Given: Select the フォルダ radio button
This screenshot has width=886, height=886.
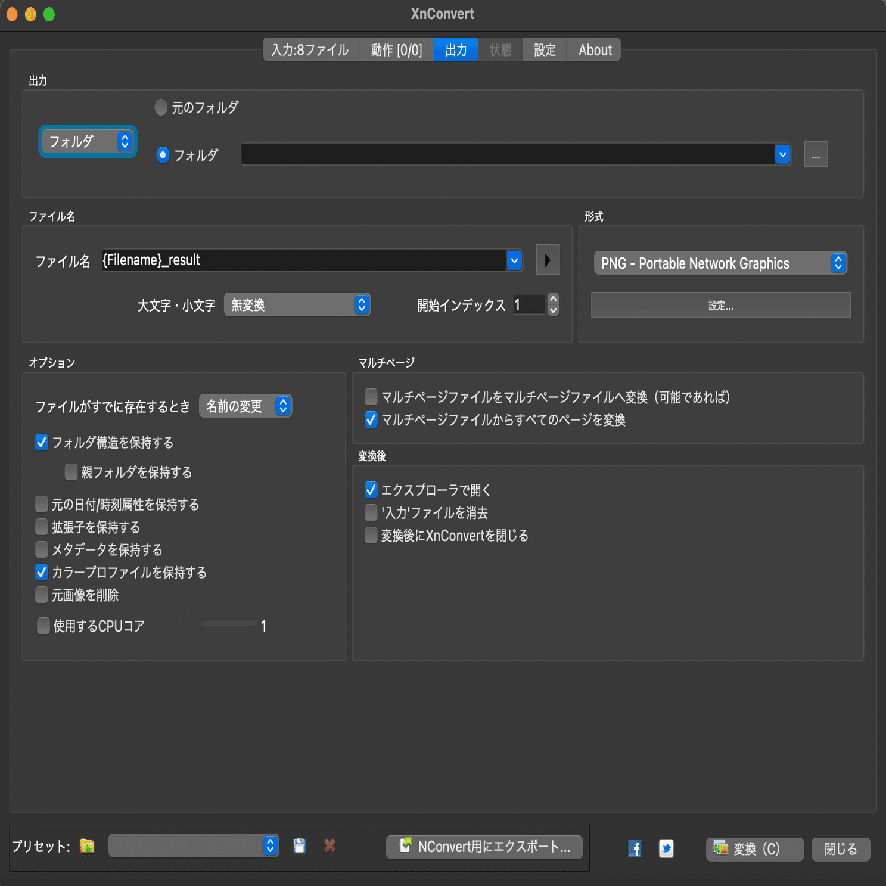Looking at the screenshot, I should coord(163,155).
